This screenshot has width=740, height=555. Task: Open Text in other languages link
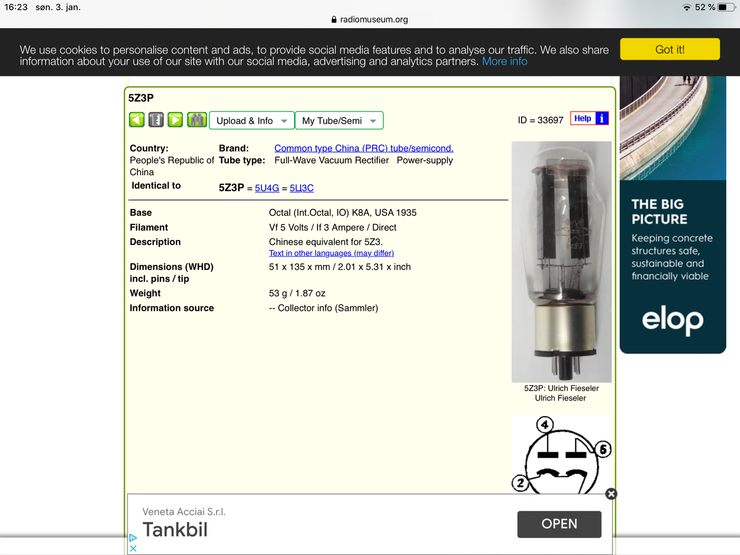coord(331,253)
